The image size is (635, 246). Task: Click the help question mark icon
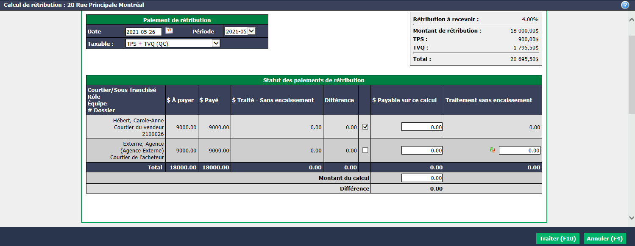(x=625, y=5)
